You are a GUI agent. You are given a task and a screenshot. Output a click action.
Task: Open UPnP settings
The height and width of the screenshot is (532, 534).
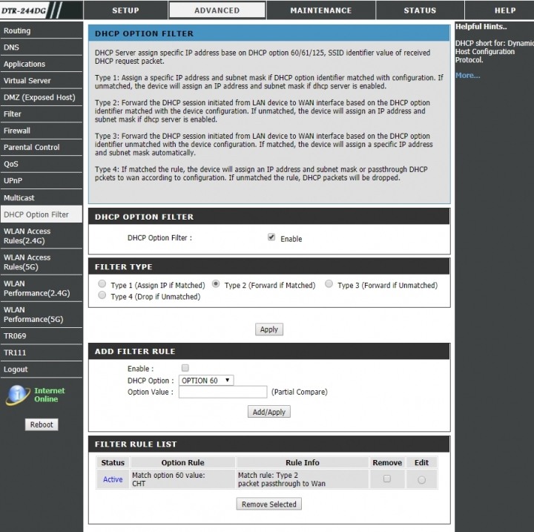pyautogui.click(x=42, y=180)
